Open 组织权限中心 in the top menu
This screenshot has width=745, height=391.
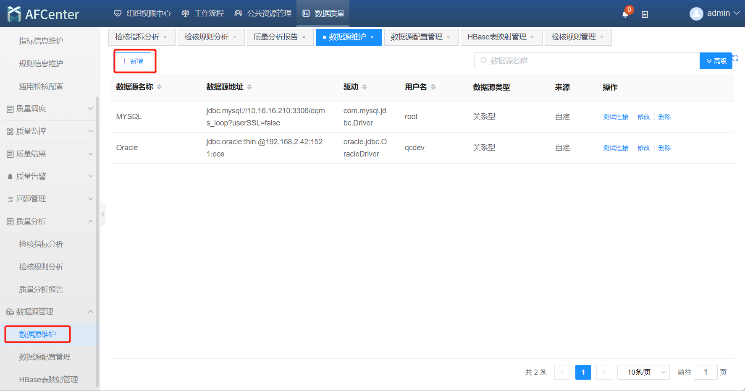(143, 13)
